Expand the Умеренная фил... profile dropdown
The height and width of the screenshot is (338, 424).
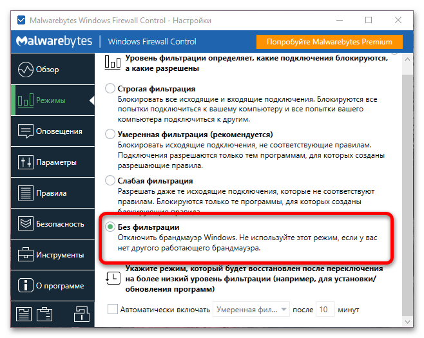point(251,310)
